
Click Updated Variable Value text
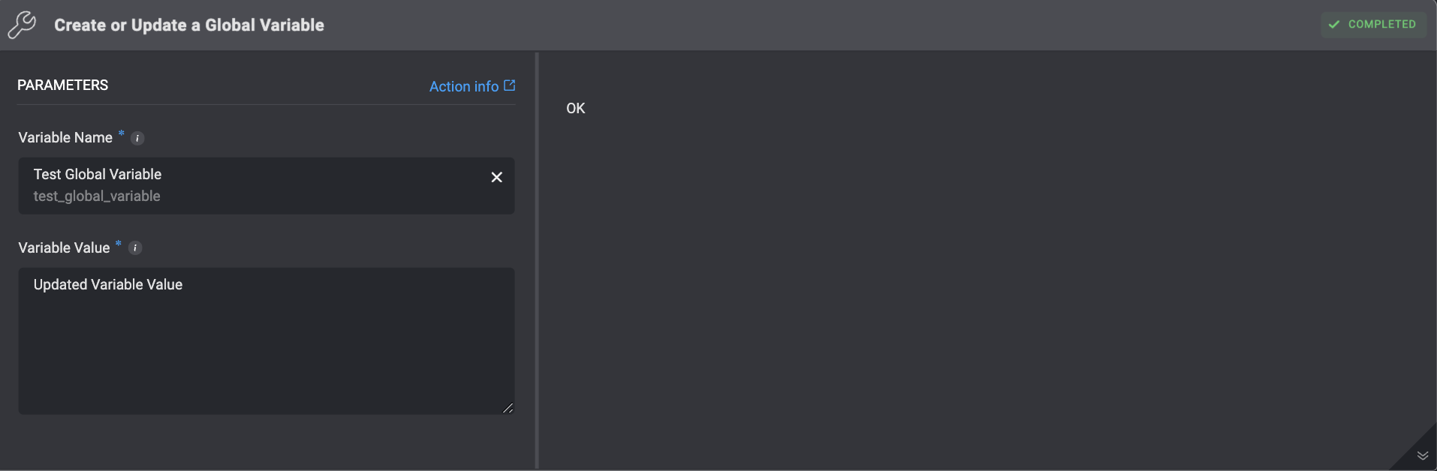point(108,284)
